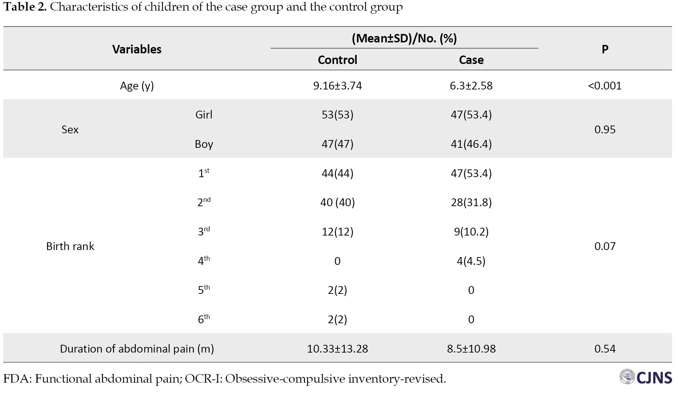This screenshot has width=678, height=395.
Task: Select the Girl subcategory label
Action: (203, 115)
